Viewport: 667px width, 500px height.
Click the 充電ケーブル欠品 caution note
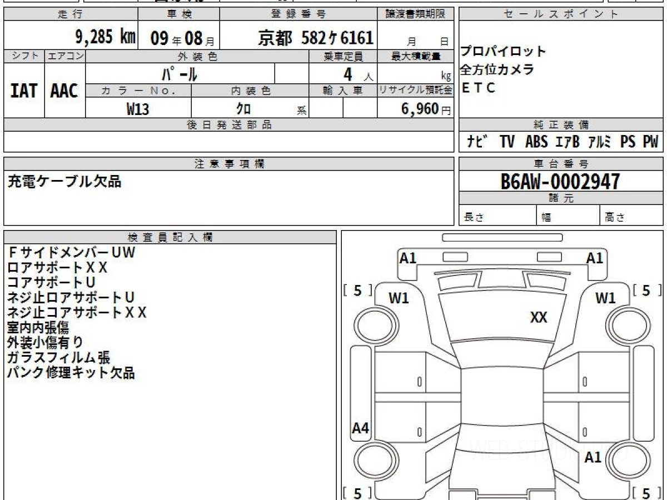(64, 181)
